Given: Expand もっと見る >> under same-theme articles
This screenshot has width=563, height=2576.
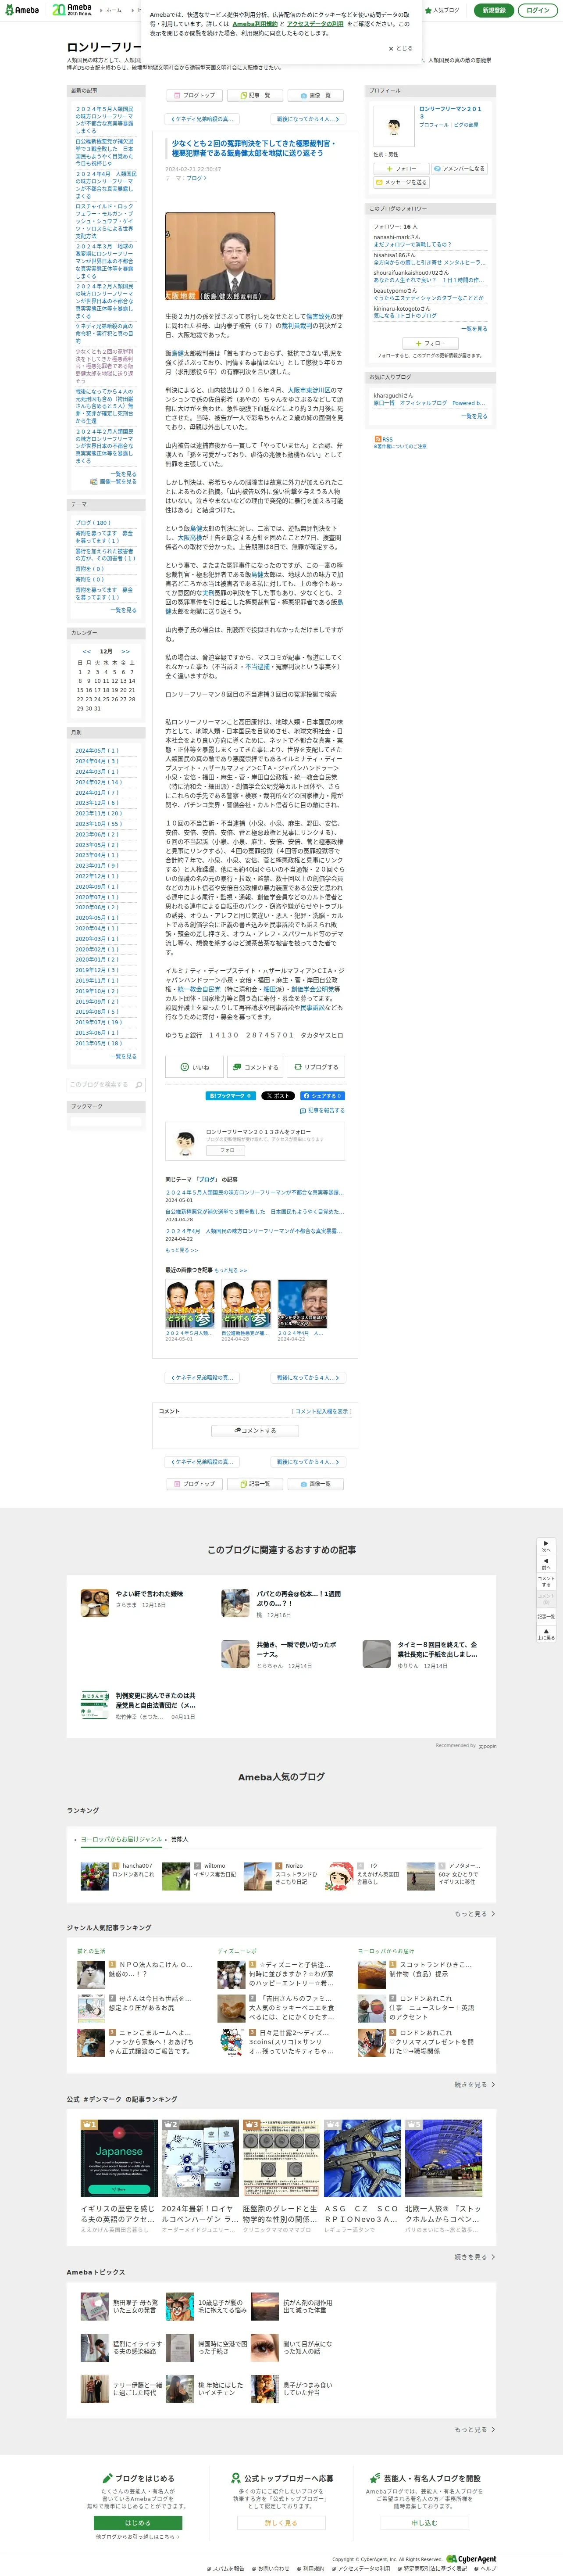Looking at the screenshot, I should [x=181, y=1250].
